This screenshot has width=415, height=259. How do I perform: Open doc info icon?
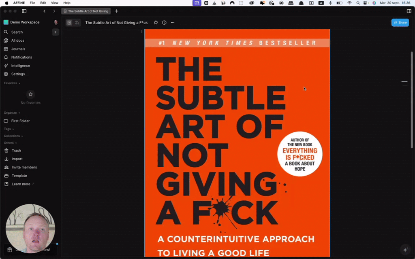pos(164,23)
